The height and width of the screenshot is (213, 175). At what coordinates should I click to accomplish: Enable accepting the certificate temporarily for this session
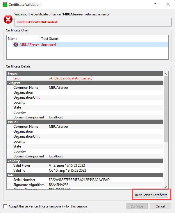(x=6, y=206)
